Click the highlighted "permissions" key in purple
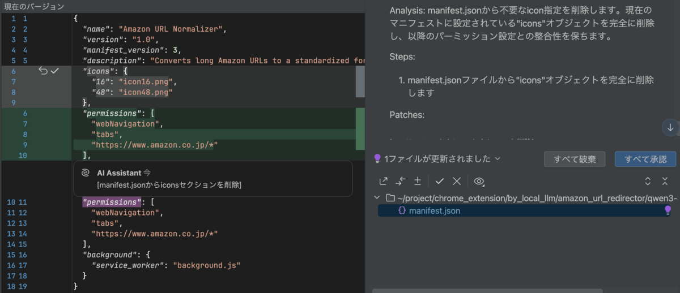The image size is (680, 293). pyautogui.click(x=111, y=202)
